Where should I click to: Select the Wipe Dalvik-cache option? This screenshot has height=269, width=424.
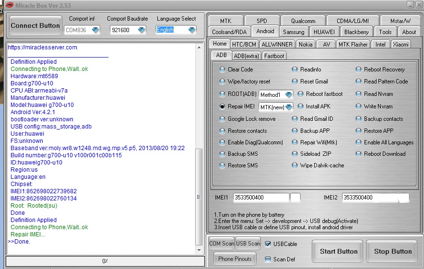294,165
